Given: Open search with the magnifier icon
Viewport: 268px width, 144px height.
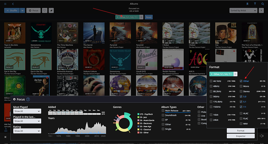Looking at the screenshot, I should 263,4.
